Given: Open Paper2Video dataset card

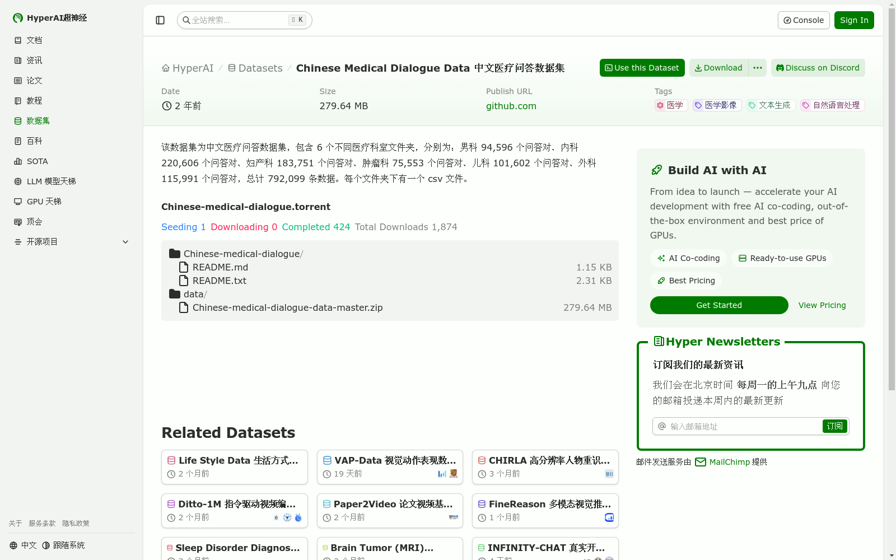Looking at the screenshot, I should click(390, 511).
